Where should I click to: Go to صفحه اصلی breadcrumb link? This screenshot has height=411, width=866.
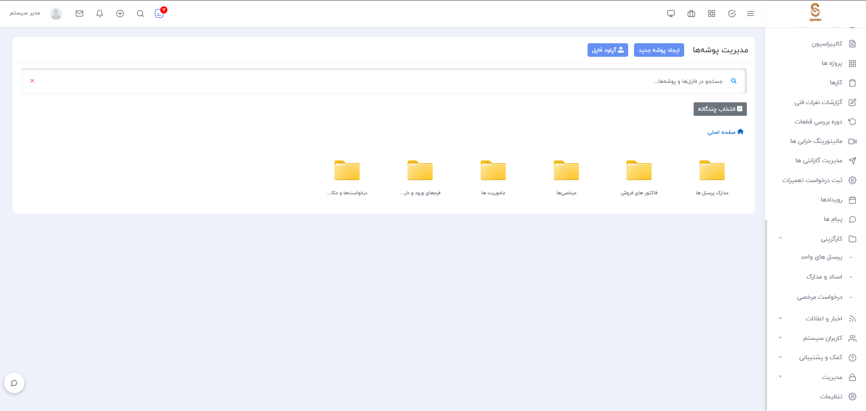click(x=725, y=132)
